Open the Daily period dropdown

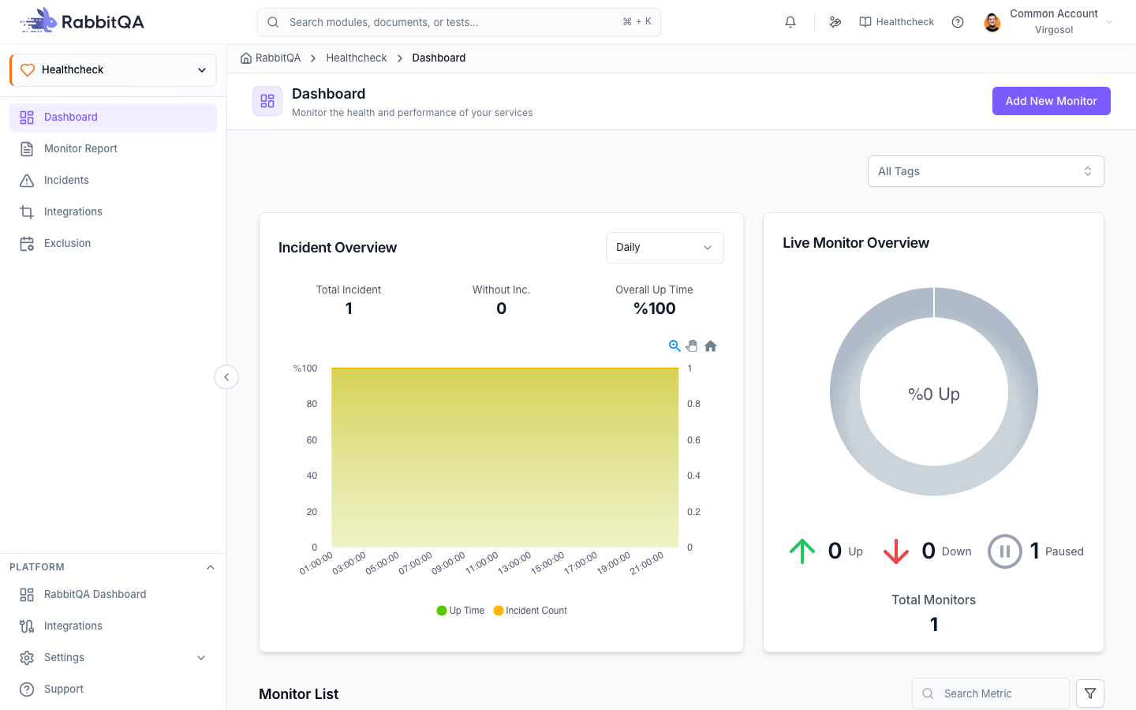pos(665,248)
